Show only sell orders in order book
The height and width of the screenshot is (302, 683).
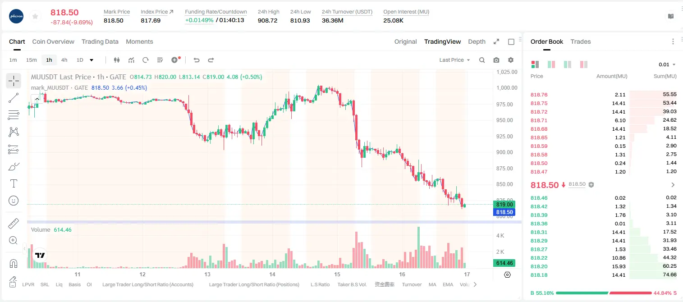point(584,64)
